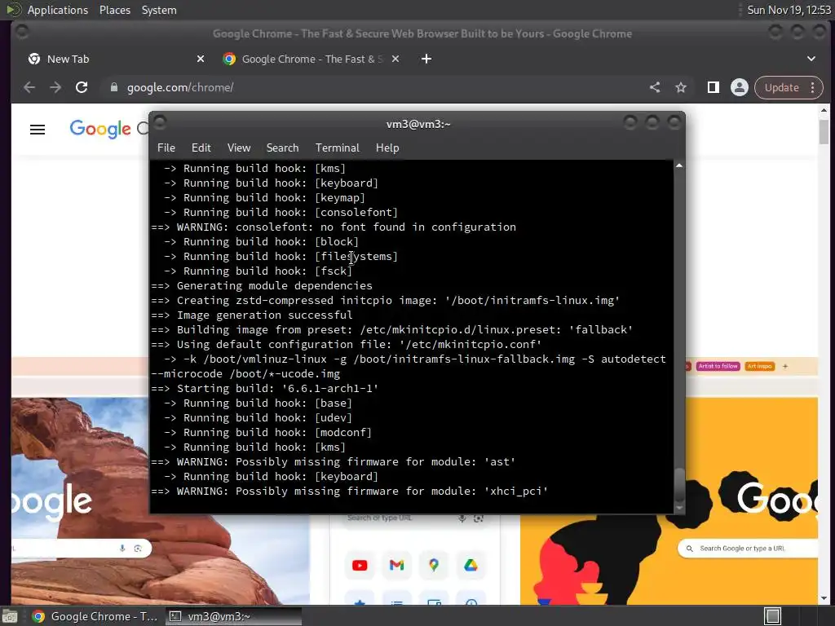Open a new Chrome tab with plus
Image resolution: width=835 pixels, height=626 pixels.
426,59
